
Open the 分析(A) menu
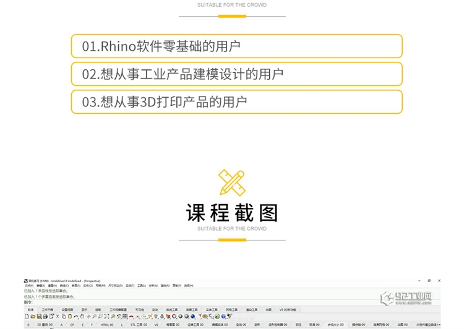point(153,286)
